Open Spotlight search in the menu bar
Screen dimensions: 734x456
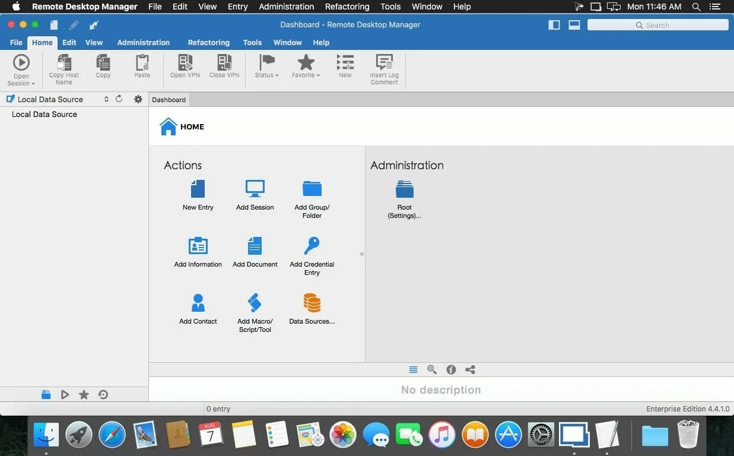(x=697, y=7)
